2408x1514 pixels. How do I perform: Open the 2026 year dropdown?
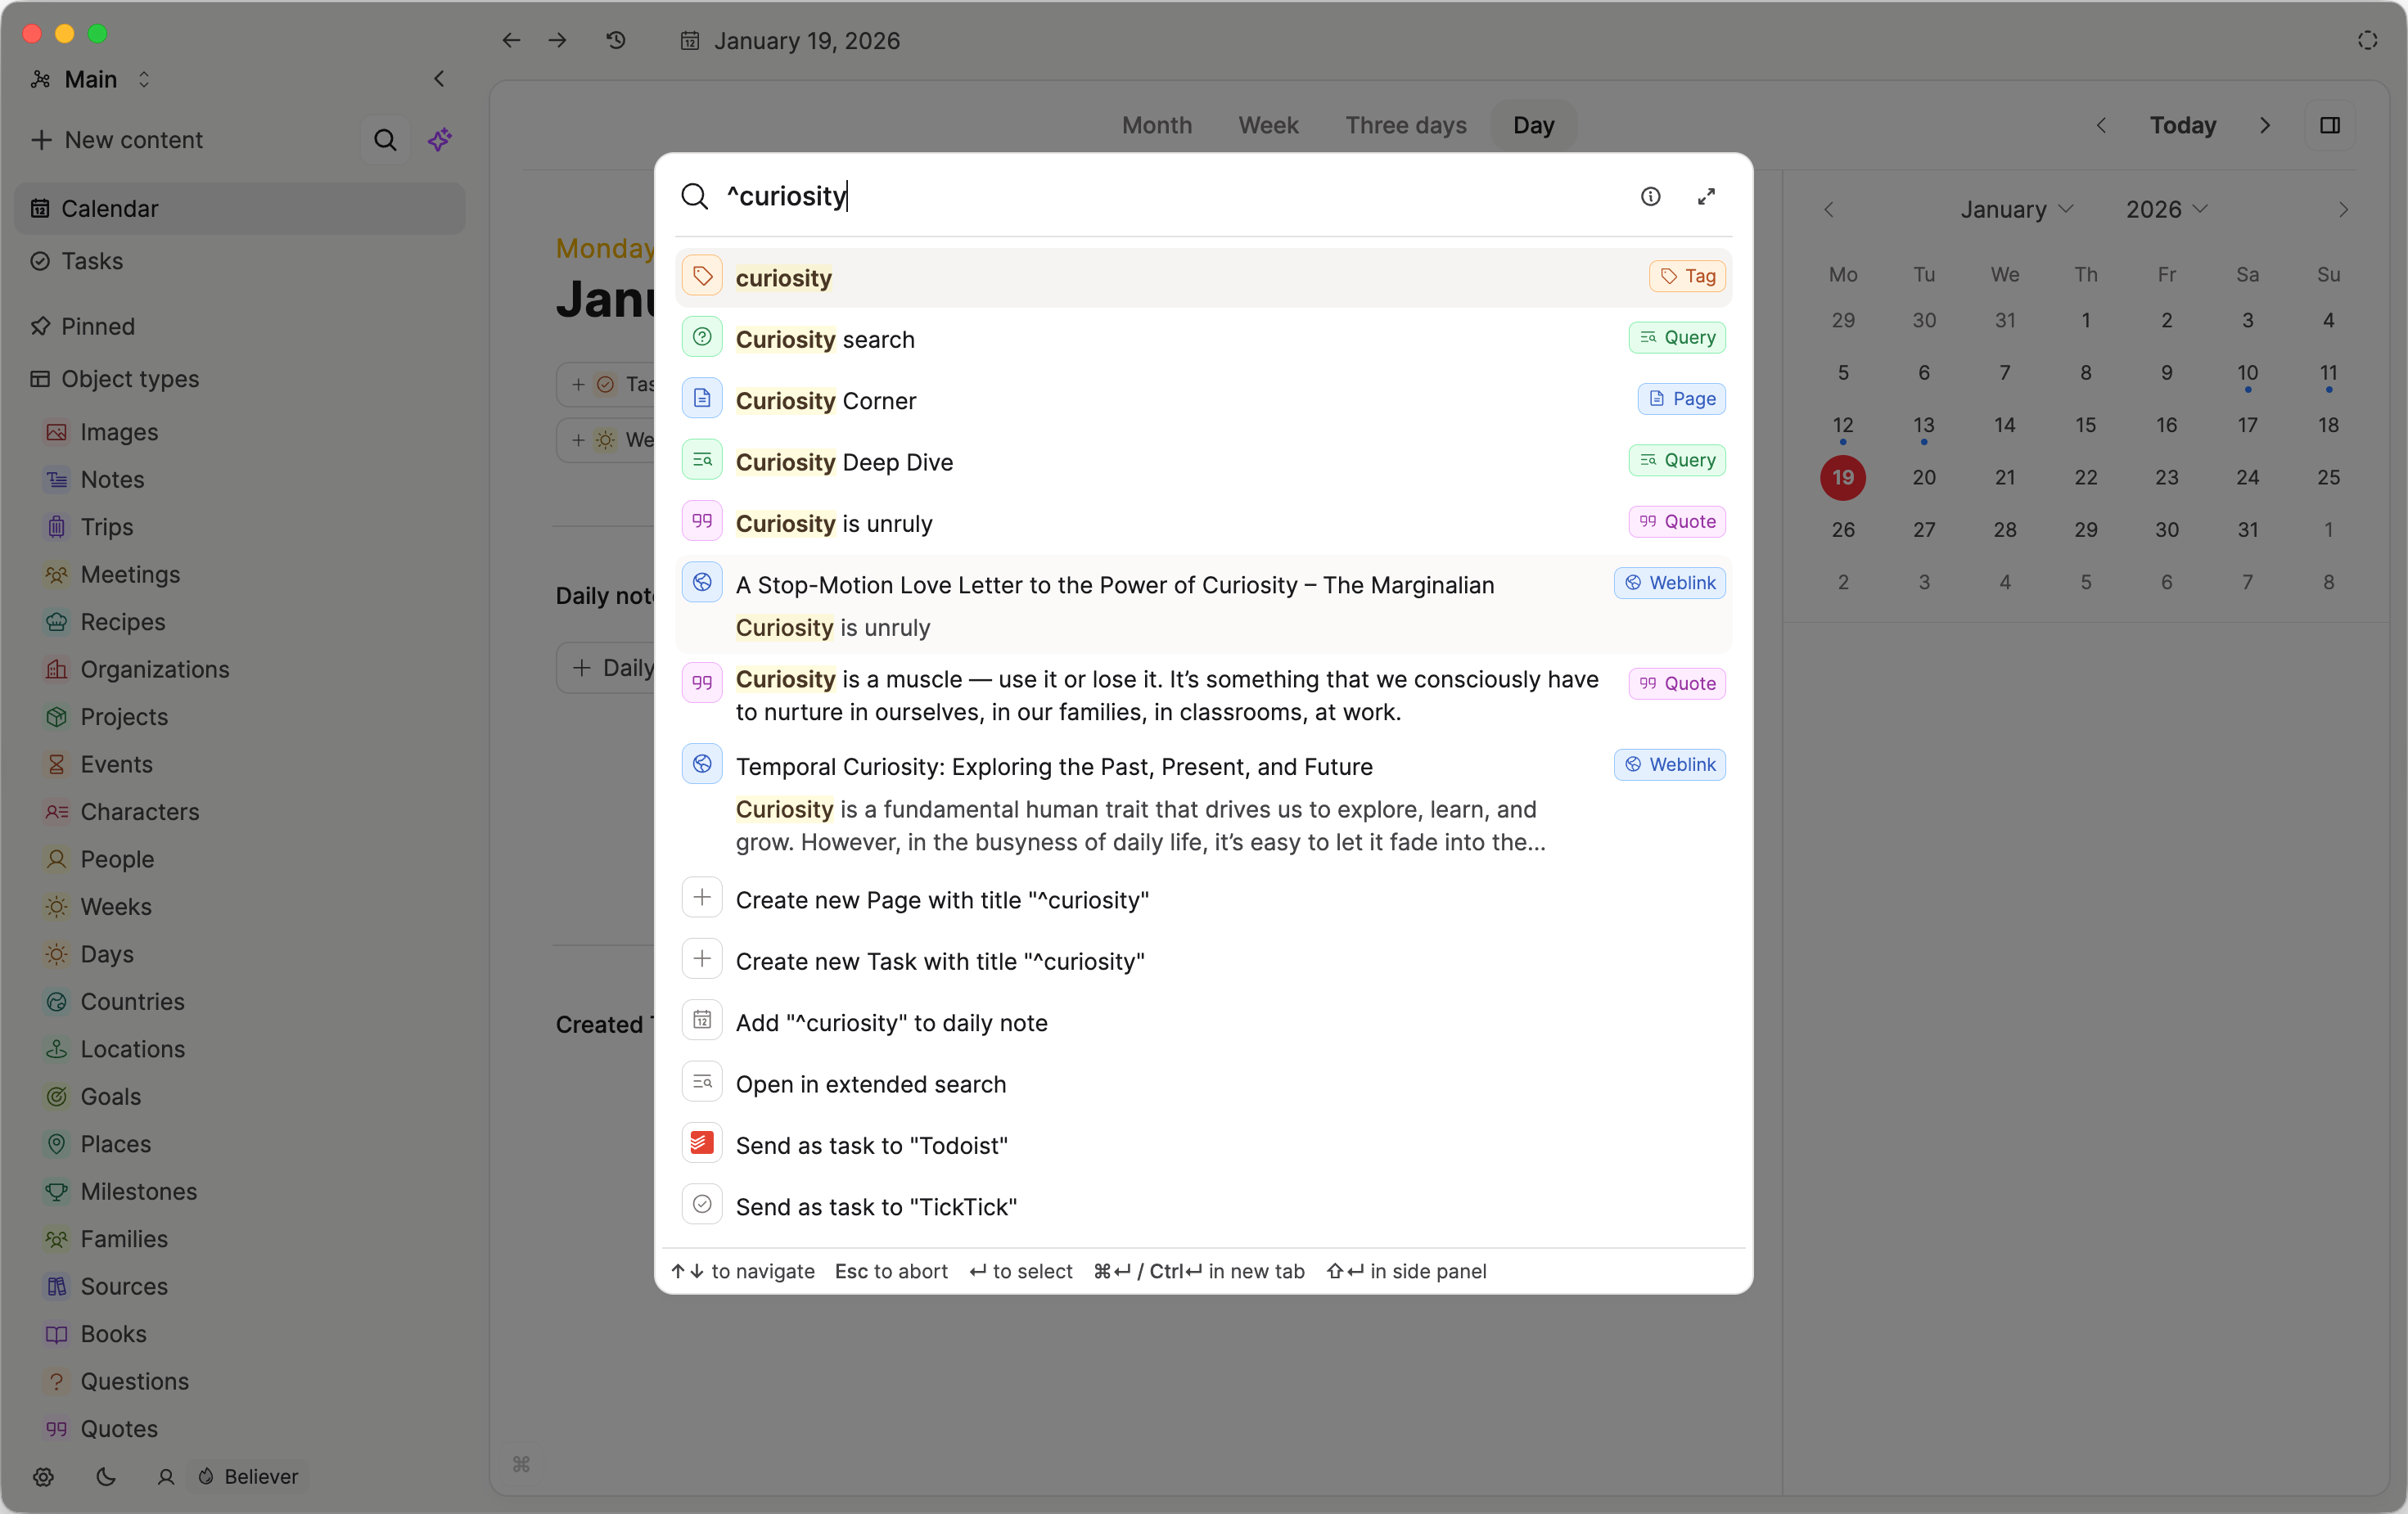click(x=2165, y=209)
